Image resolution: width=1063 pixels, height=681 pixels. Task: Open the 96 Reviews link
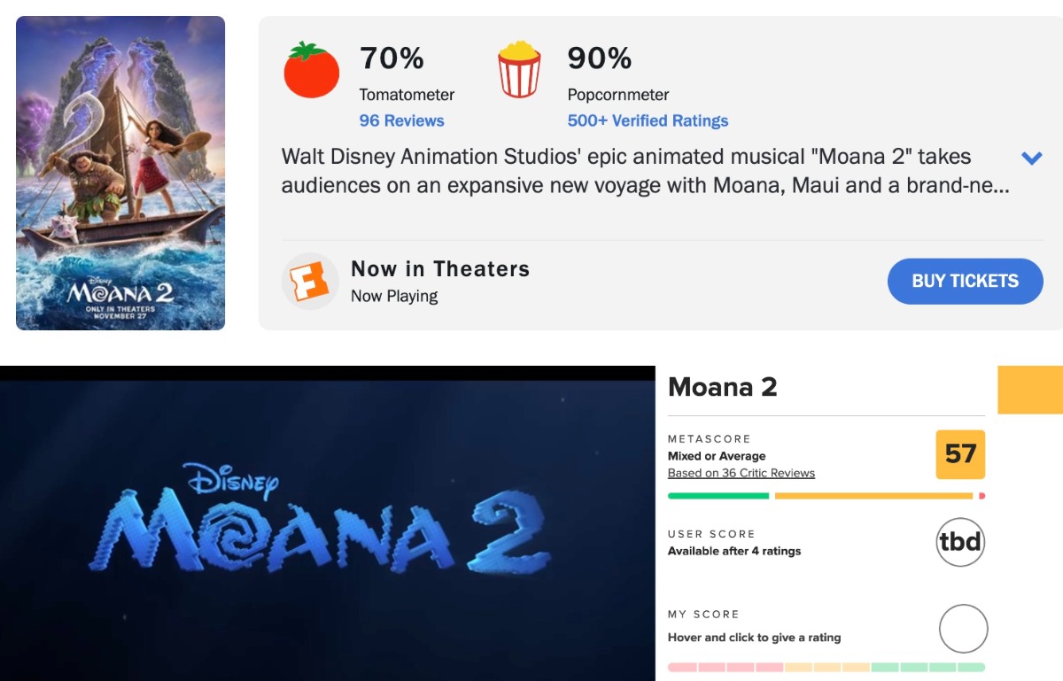(401, 120)
